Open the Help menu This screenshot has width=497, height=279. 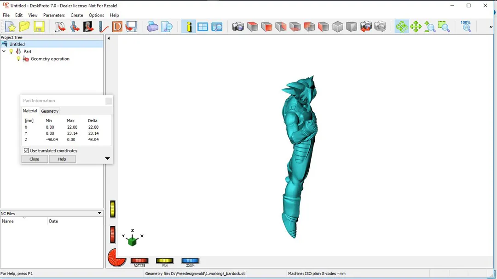114,15
